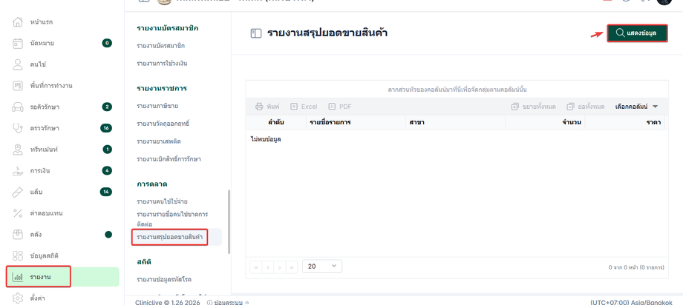683x305 pixels.
Task: Click the คลัง inventory box icon
Action: pos(17,235)
